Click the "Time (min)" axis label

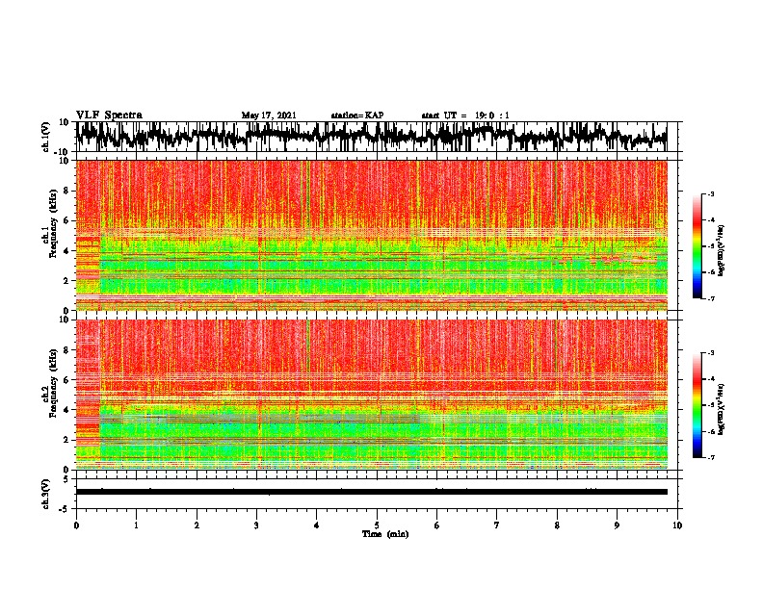click(x=385, y=534)
